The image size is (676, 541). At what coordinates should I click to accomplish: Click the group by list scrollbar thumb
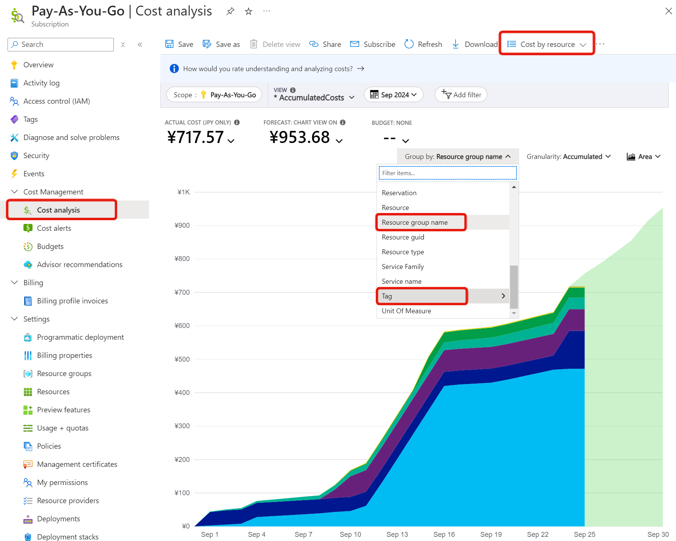tap(514, 287)
